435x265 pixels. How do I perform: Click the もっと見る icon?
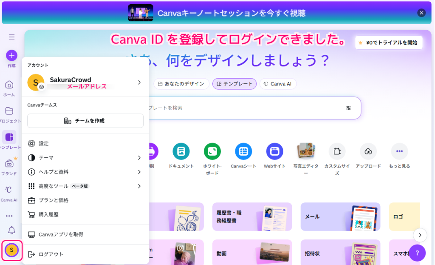point(399,151)
